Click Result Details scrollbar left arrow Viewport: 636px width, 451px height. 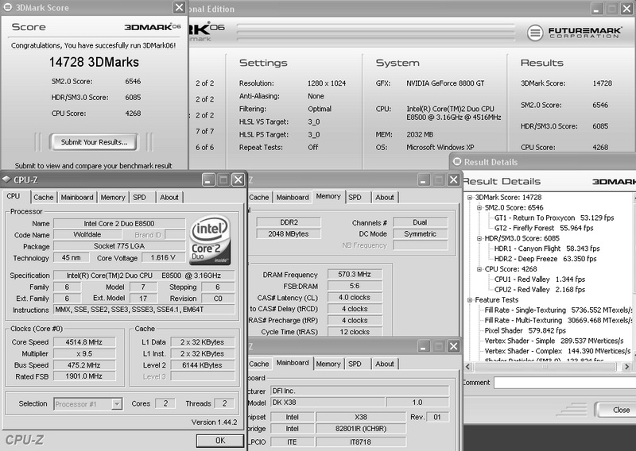[468, 367]
